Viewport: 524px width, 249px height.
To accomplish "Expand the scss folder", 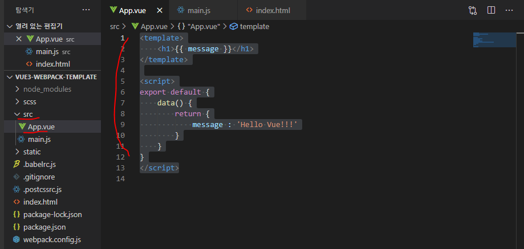I will pos(52,101).
